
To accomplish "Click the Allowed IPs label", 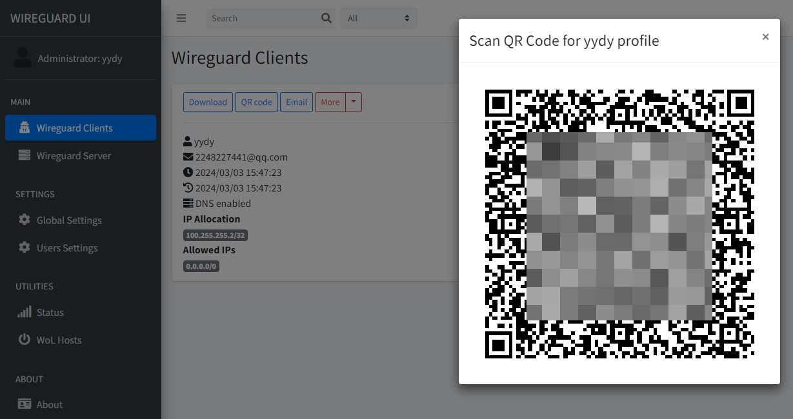I will pyautogui.click(x=209, y=249).
